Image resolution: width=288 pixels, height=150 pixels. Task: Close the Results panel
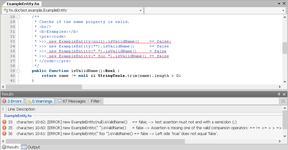tap(284, 94)
